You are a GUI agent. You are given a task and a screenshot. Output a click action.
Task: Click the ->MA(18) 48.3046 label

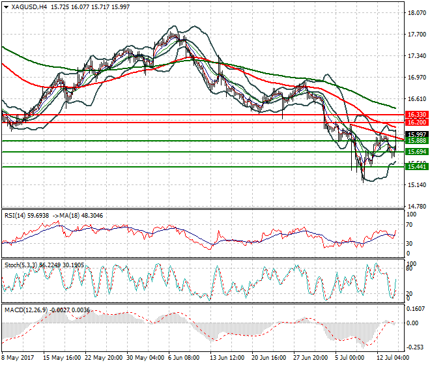coord(78,216)
